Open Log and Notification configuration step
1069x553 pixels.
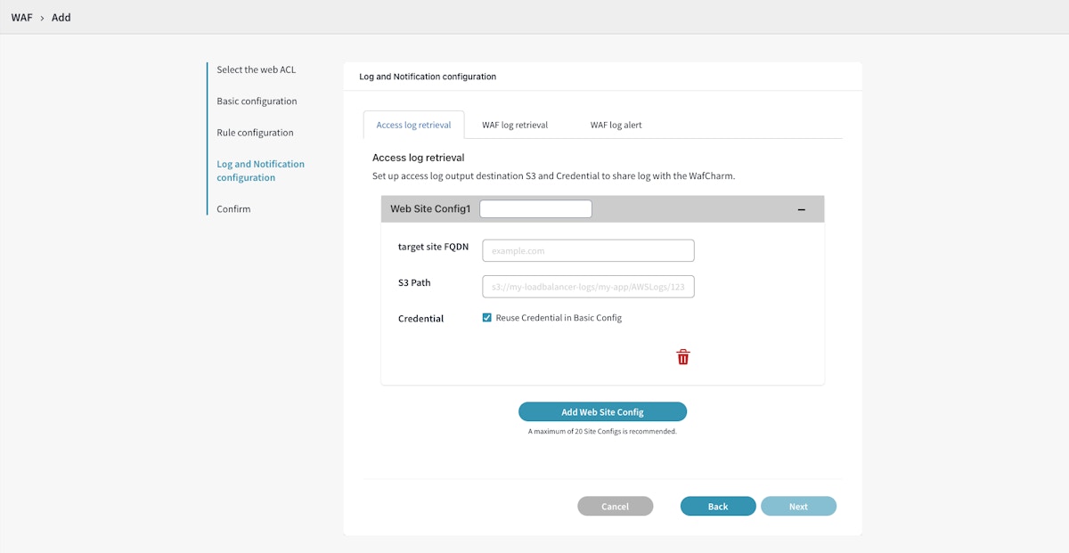coord(260,171)
